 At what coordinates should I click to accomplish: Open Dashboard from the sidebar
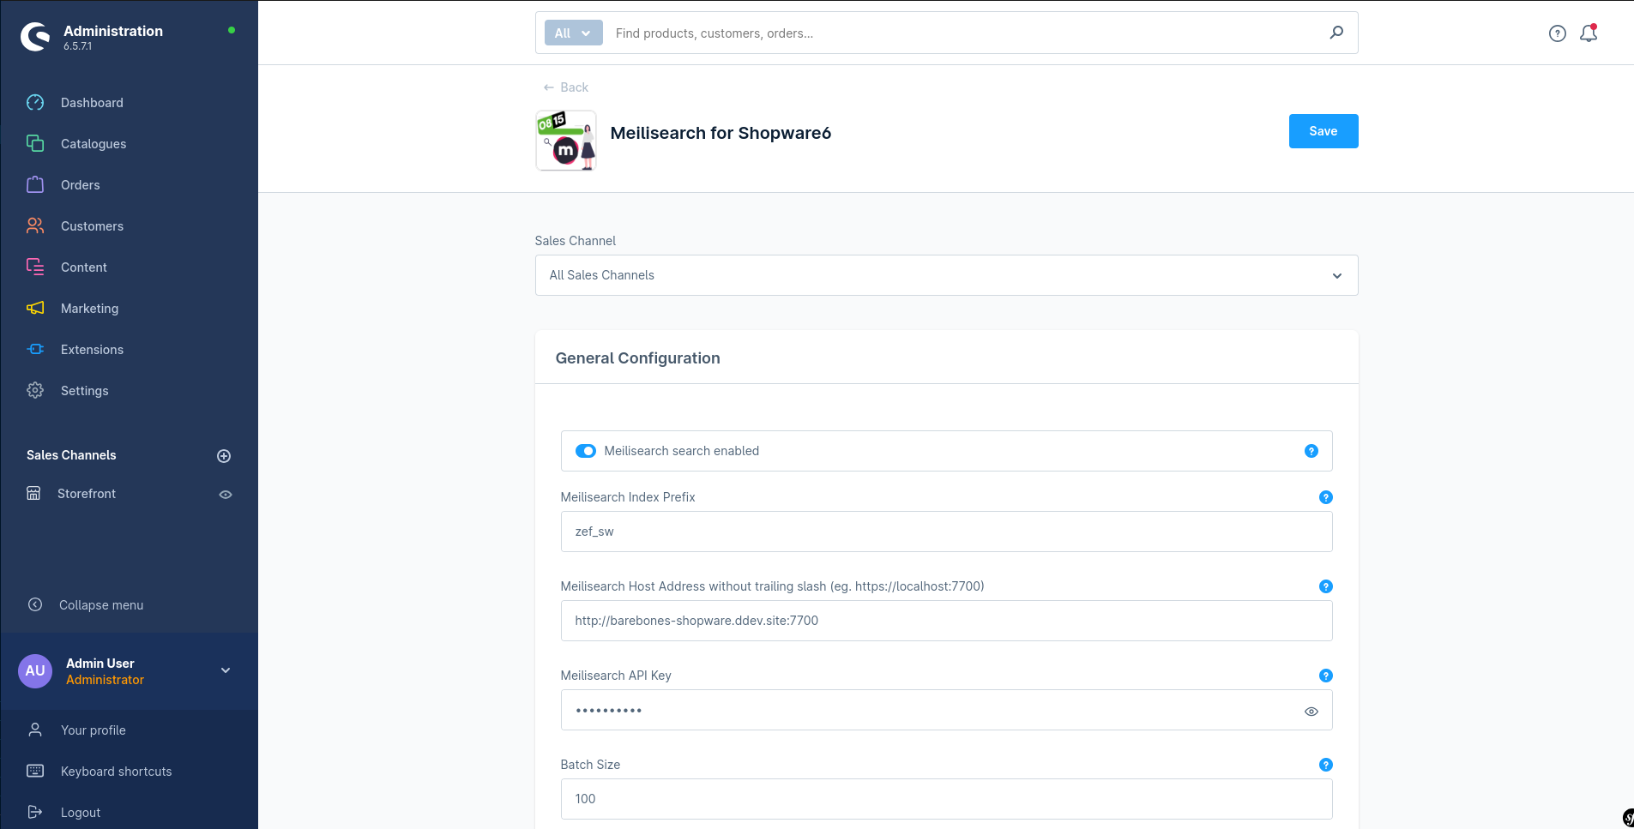[x=92, y=103]
